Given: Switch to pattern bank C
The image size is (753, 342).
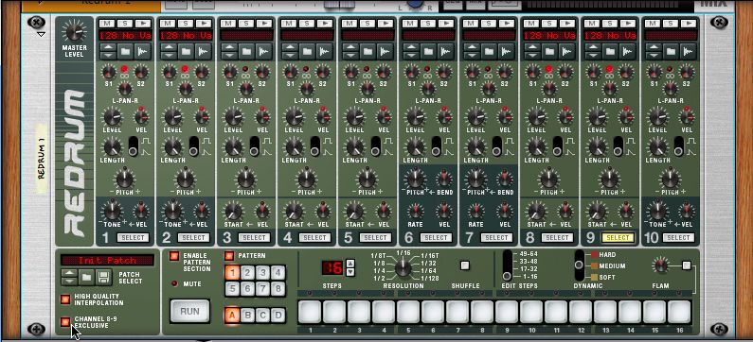Looking at the screenshot, I should point(262,316).
